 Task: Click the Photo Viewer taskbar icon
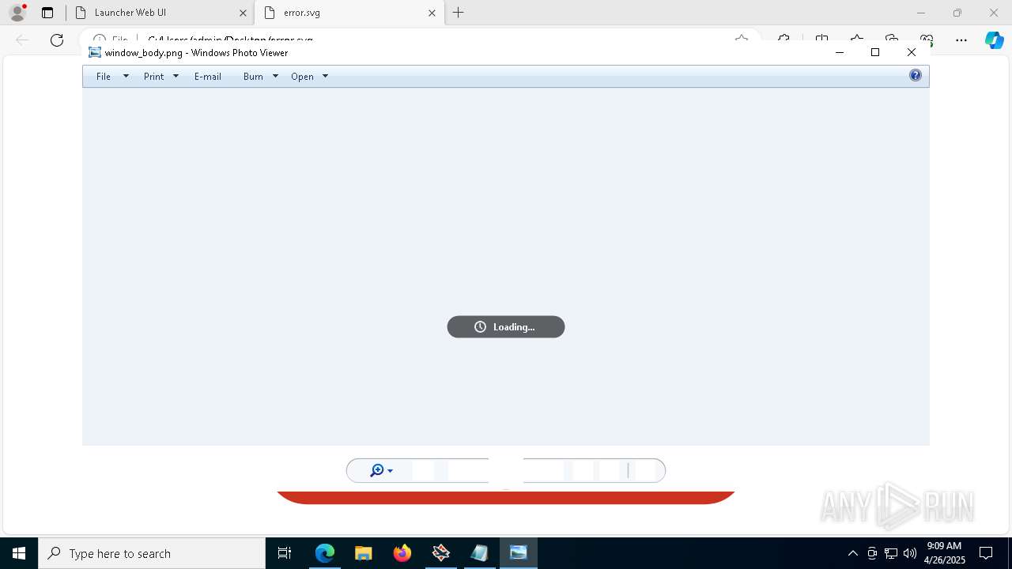pyautogui.click(x=519, y=553)
